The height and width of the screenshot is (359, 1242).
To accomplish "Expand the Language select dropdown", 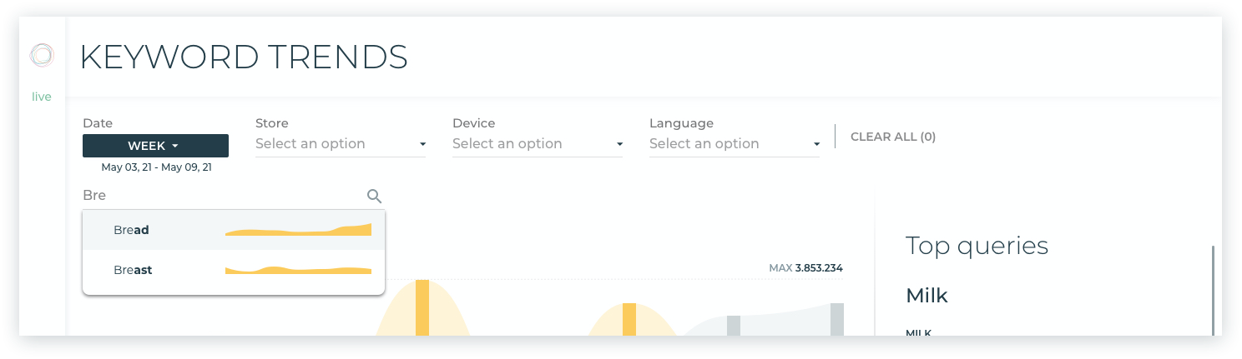I will pyautogui.click(x=735, y=144).
